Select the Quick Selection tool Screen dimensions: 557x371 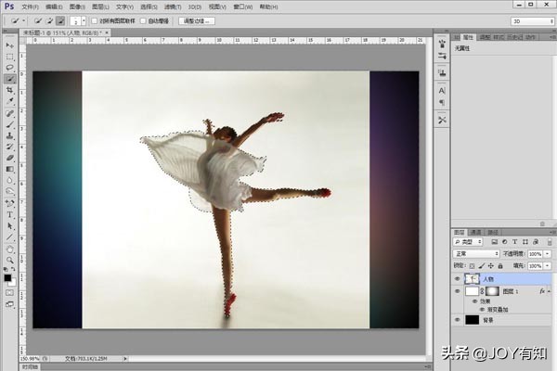tap(9, 79)
